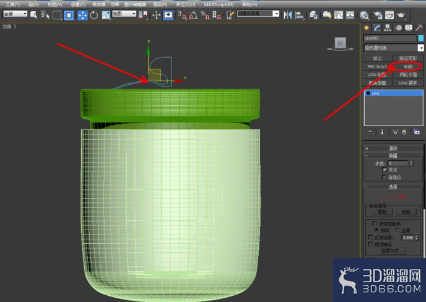
Task: Open the Material Editor
Action: pyautogui.click(x=364, y=15)
